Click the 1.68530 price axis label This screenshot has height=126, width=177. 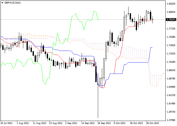click(171, 70)
